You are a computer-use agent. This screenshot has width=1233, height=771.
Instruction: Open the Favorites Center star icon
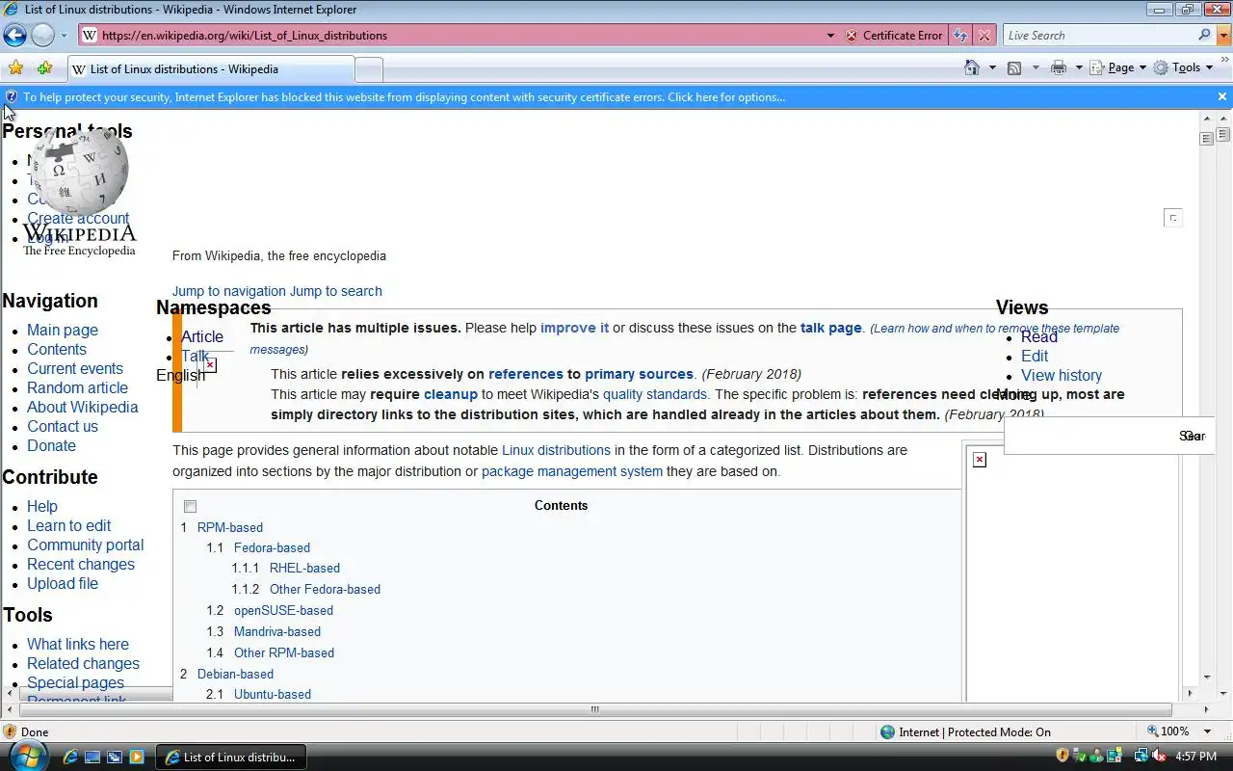15,68
